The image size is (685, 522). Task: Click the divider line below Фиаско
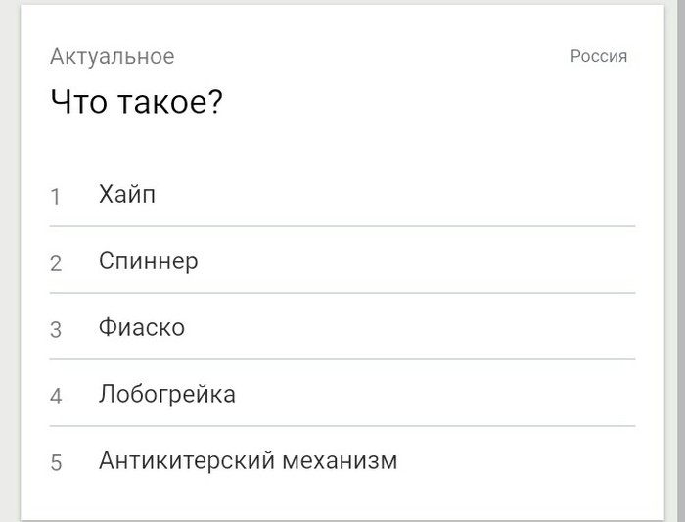tap(342, 359)
